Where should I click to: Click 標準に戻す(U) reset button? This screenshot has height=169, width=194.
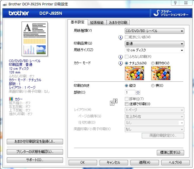point(170,153)
